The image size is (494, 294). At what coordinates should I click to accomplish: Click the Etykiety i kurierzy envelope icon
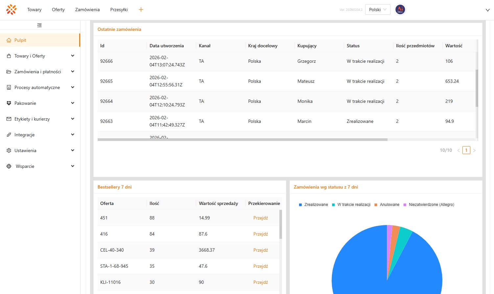point(9,119)
